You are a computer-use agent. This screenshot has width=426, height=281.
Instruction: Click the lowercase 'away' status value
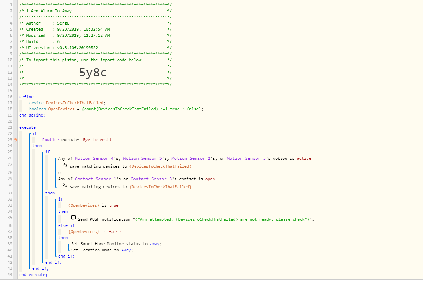(154, 244)
